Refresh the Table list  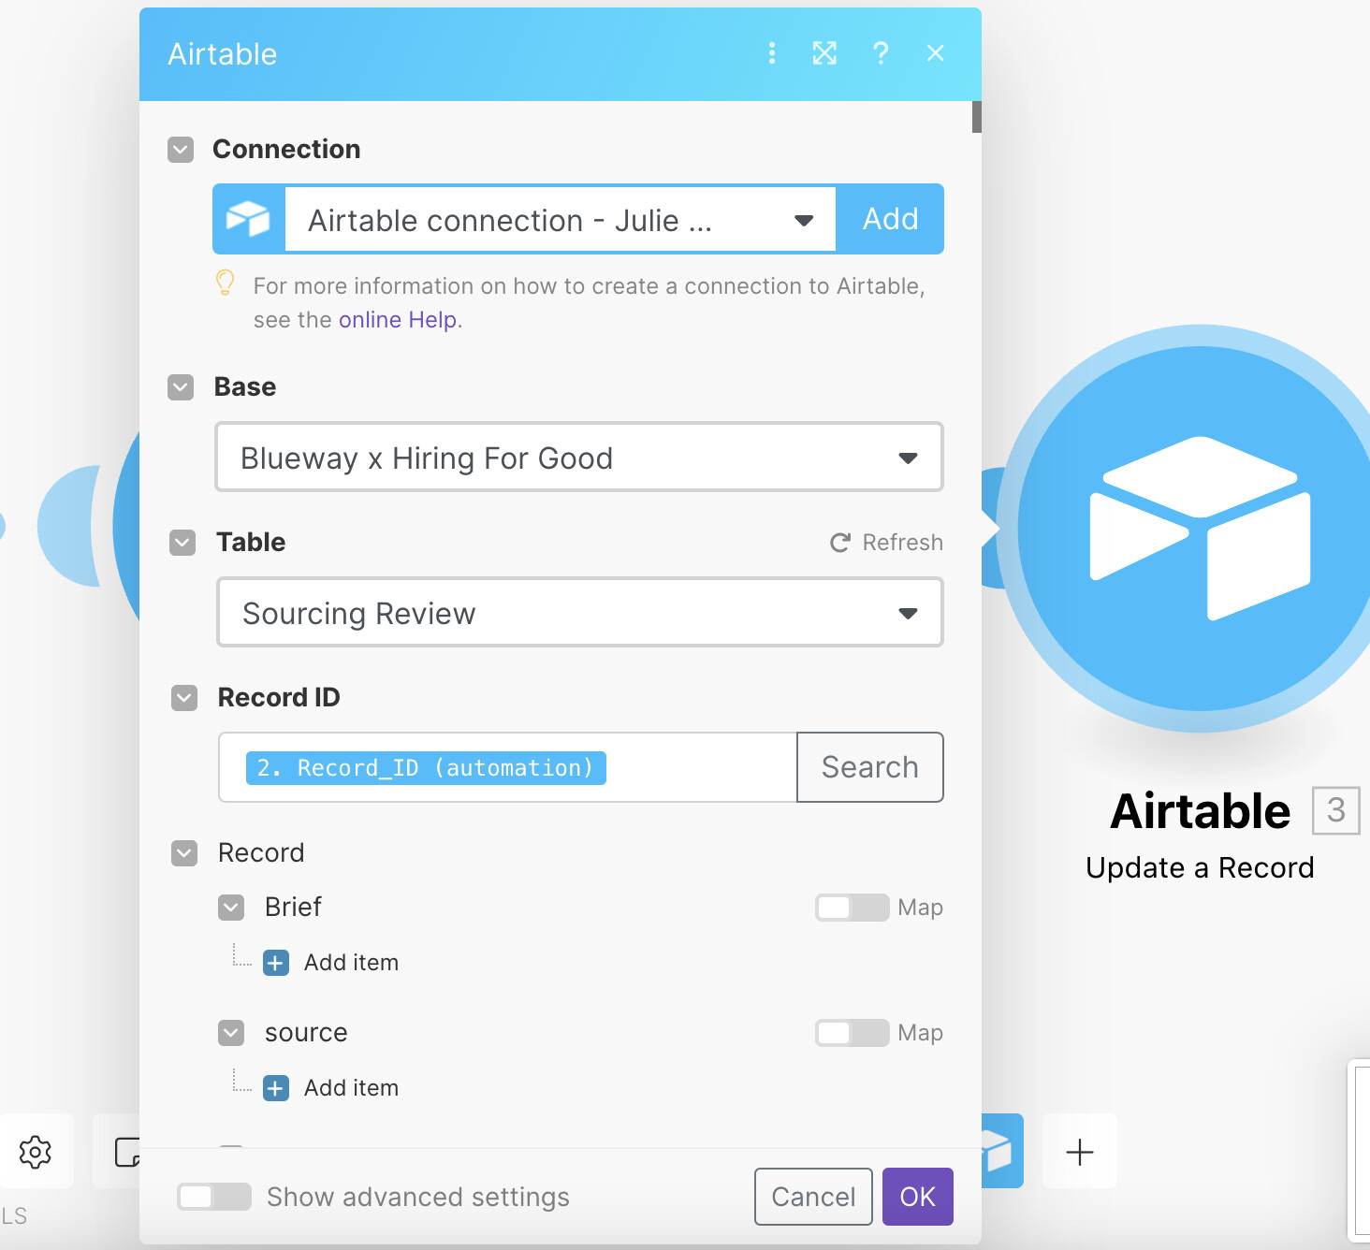pos(887,543)
